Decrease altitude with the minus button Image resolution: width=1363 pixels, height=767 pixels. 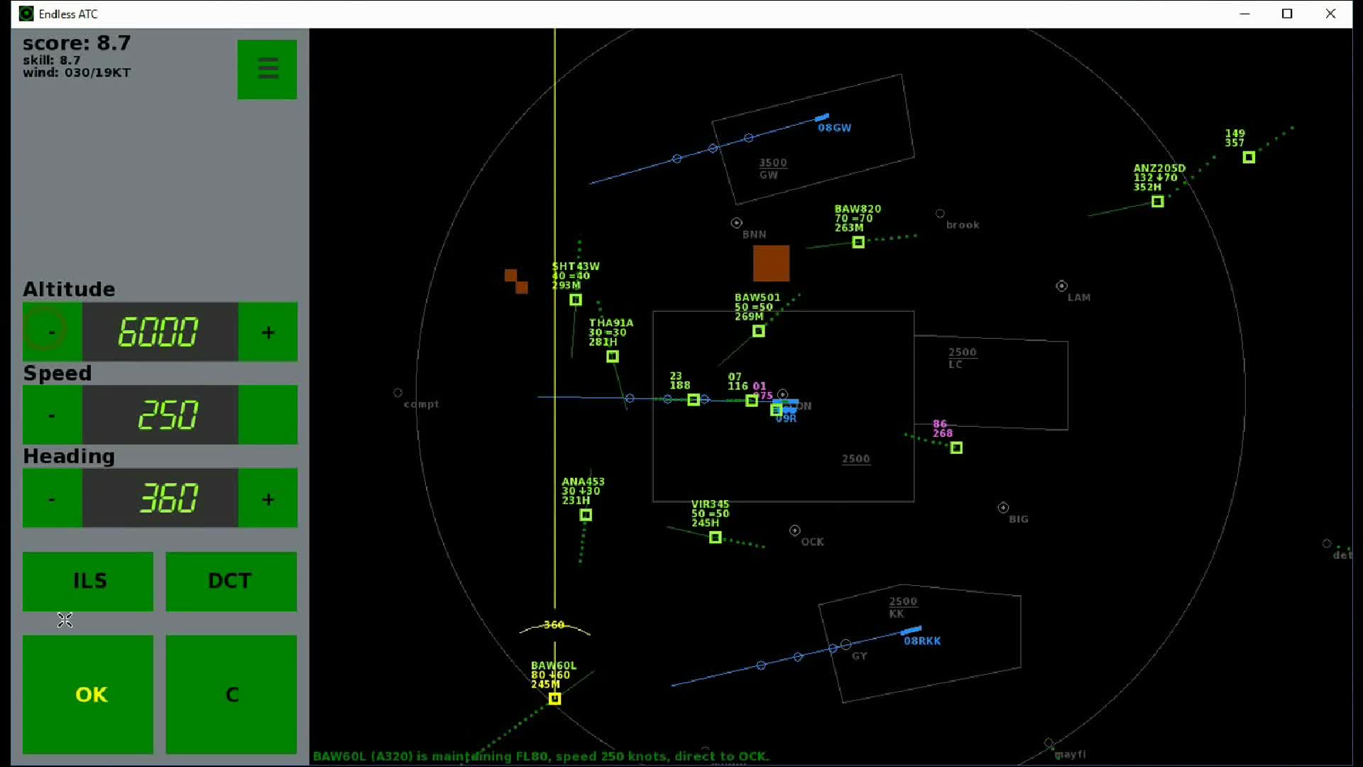pos(52,332)
